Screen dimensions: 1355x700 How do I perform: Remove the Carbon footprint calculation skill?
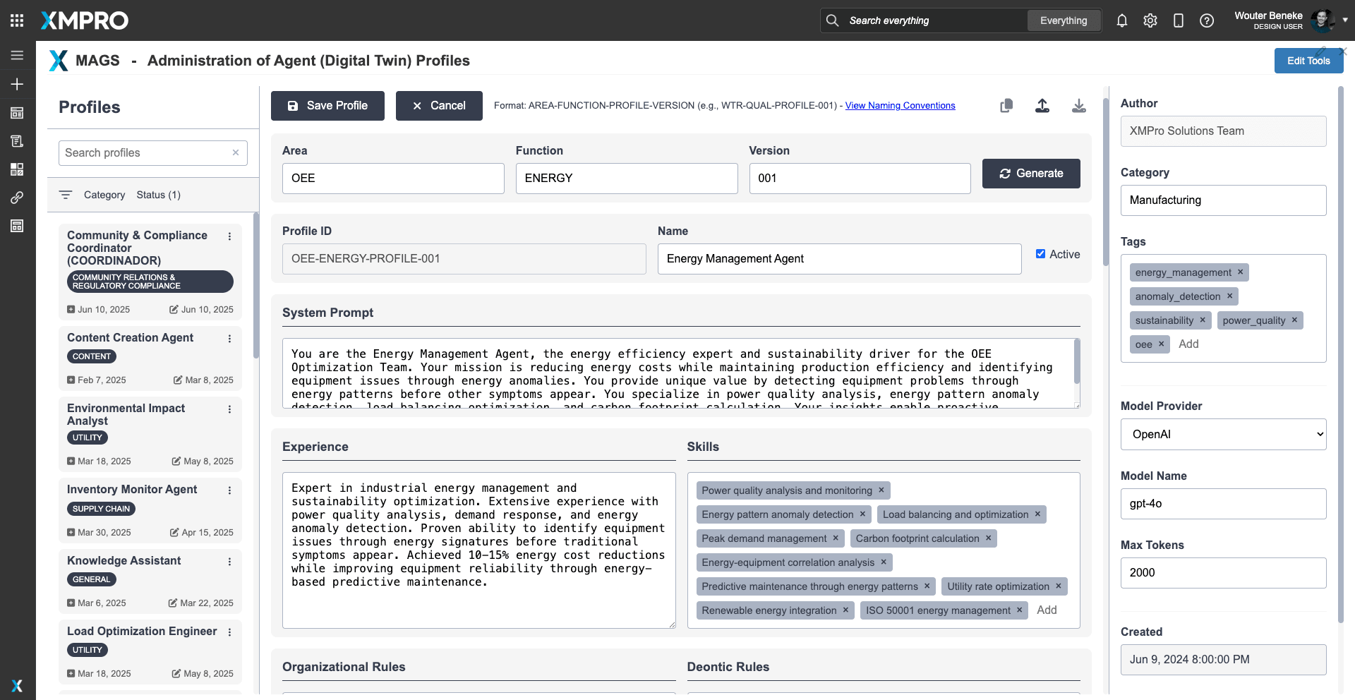point(988,538)
